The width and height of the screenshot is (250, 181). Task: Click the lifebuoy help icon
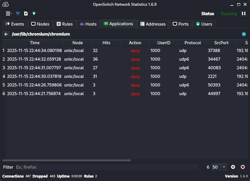pyautogui.click(x=243, y=167)
